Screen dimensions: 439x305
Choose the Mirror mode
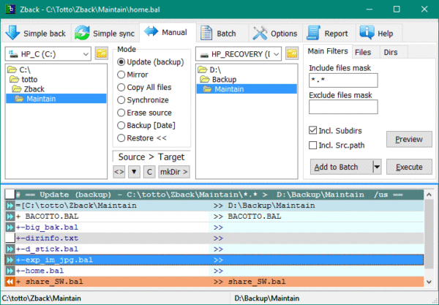[x=132, y=75]
